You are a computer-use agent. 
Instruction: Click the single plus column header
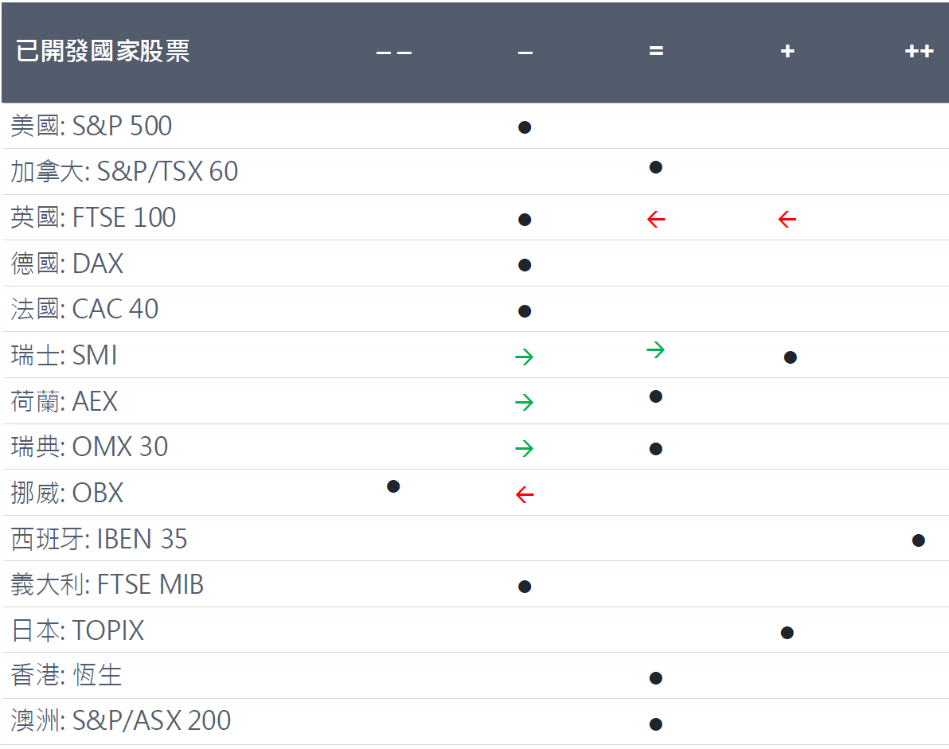(787, 51)
